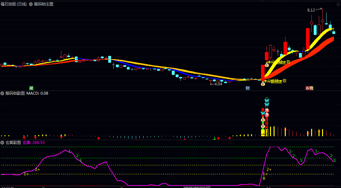Click the lower red ball signal icon
Viewport: 341px width, 188px height.
click(267, 115)
